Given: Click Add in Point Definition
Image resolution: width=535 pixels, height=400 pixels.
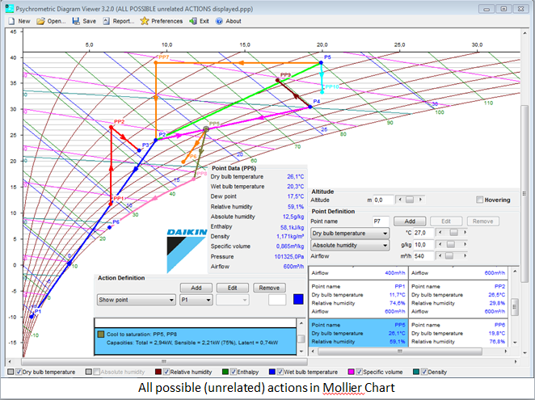Looking at the screenshot, I should pyautogui.click(x=409, y=221).
